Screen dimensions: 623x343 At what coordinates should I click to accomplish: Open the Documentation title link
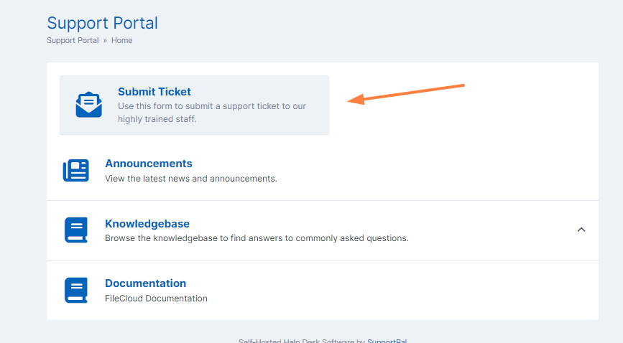point(145,283)
